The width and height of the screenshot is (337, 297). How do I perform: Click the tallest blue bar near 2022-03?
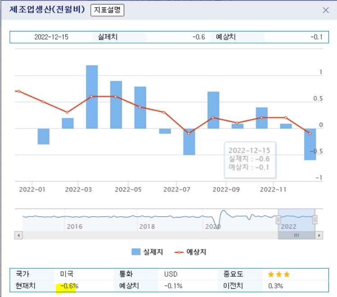click(x=92, y=97)
